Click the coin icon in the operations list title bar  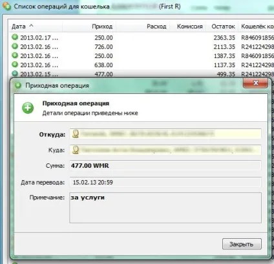click(x=7, y=6)
